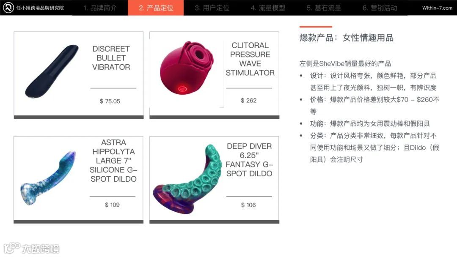Click the 任小姐跨境品牌研究院 title text
This screenshot has height=257, width=457.
[40, 8]
